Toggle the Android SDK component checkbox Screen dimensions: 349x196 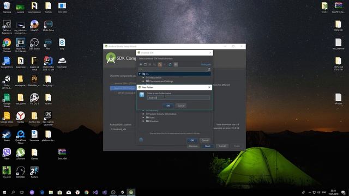point(112,83)
